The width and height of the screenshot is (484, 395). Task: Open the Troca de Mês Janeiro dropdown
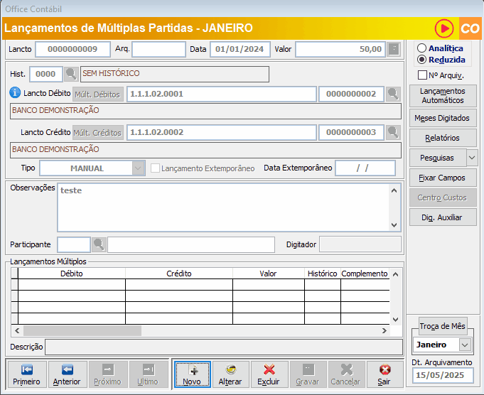[x=466, y=345]
